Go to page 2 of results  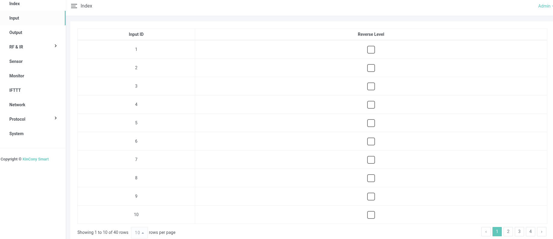point(508,231)
